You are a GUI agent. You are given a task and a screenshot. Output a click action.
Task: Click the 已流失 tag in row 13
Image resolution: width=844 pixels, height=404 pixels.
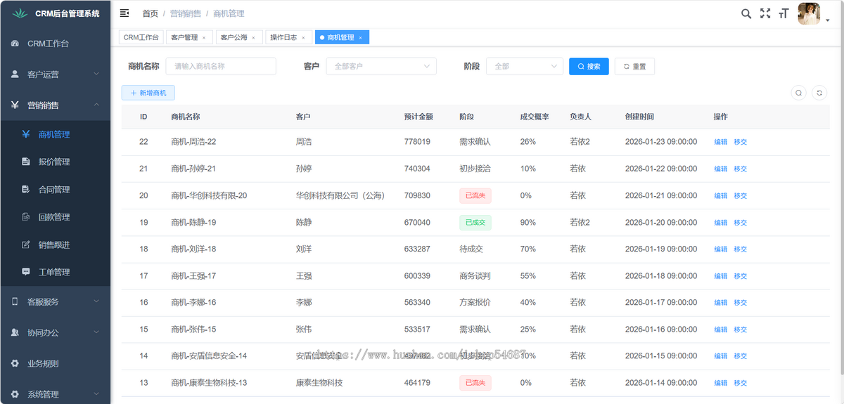coord(475,383)
